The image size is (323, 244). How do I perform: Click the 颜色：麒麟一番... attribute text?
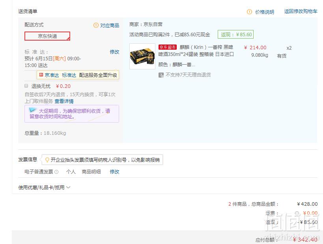coord(177,65)
